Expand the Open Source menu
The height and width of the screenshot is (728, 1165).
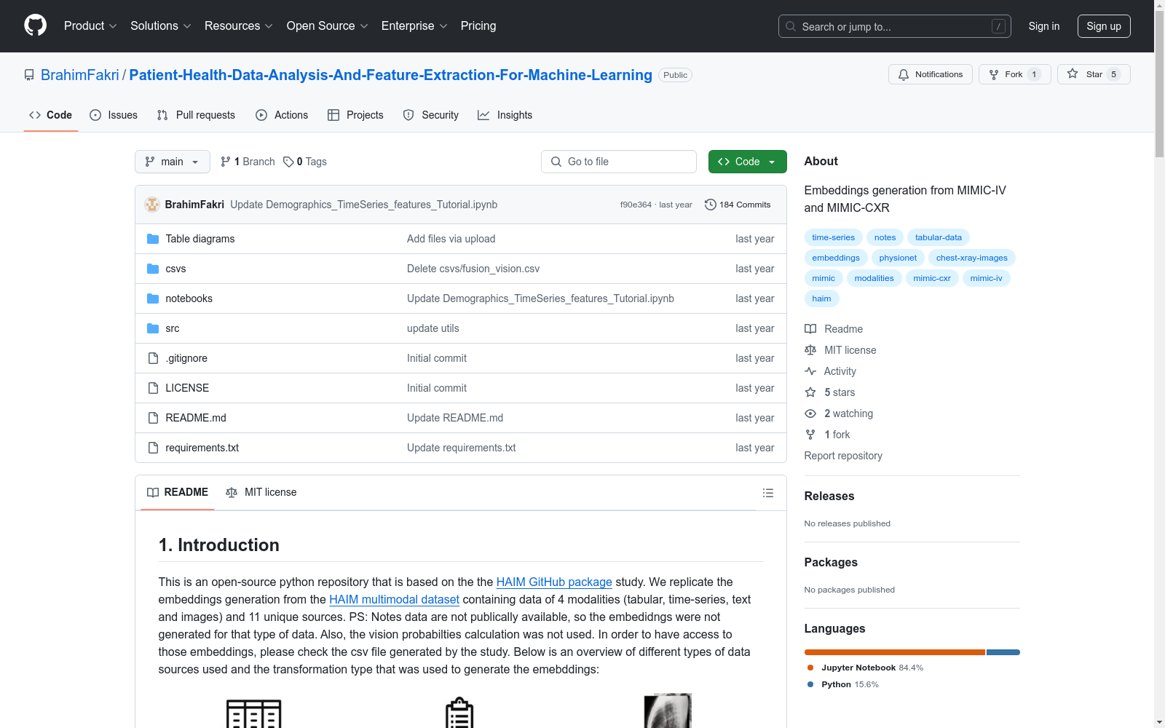pyautogui.click(x=327, y=25)
